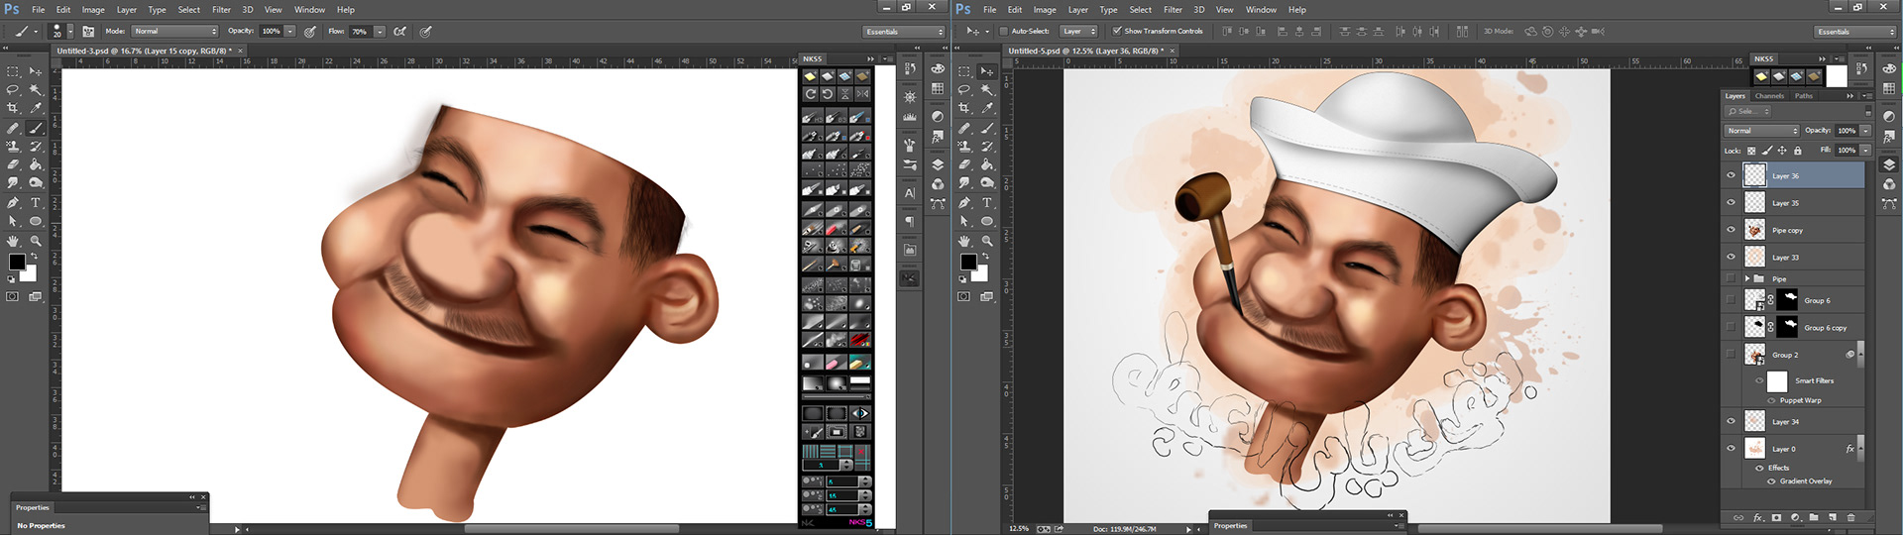Select Paint Bucket tool in right window
This screenshot has height=535, width=1903.
point(987,165)
